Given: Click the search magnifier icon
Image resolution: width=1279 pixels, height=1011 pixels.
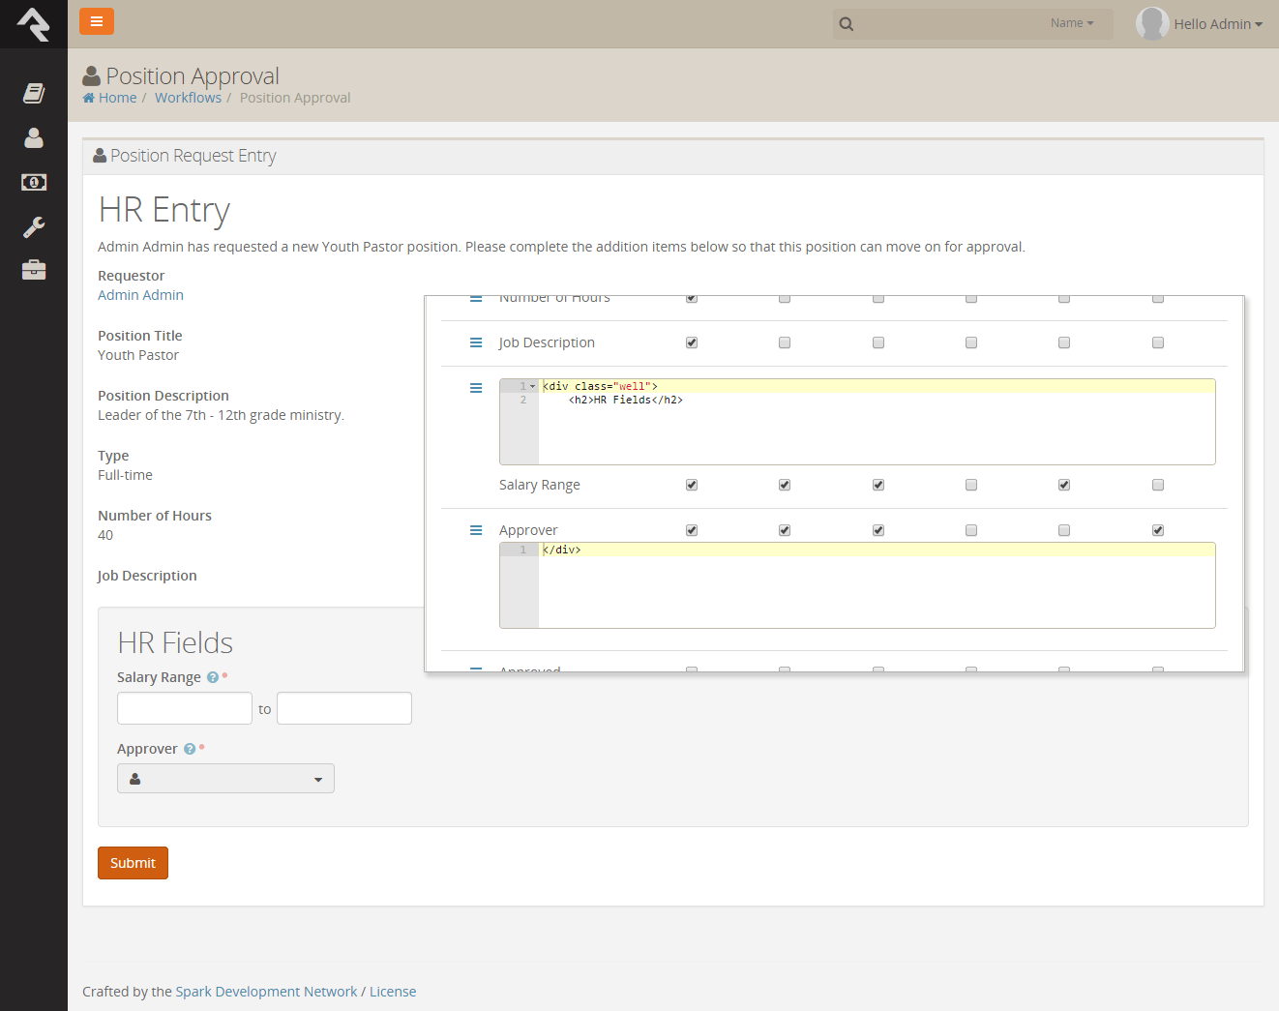Looking at the screenshot, I should (847, 24).
